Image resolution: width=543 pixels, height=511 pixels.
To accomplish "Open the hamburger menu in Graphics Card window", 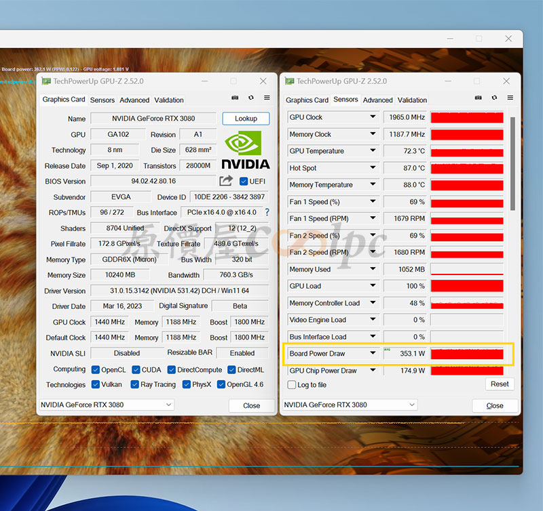I will 267,98.
